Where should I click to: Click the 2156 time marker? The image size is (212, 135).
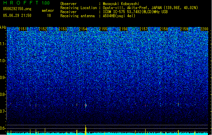pyautogui.click(x=123, y=29)
